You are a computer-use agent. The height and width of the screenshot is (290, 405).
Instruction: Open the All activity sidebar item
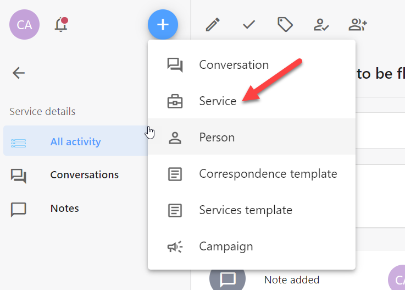[75, 141]
